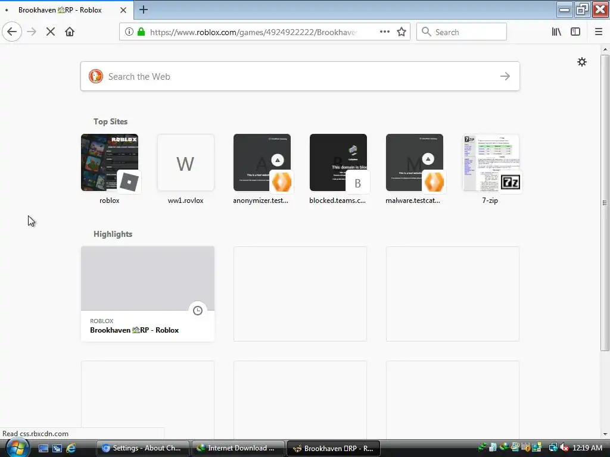The height and width of the screenshot is (457, 610).
Task: Open the Firefox home page
Action: [x=70, y=32]
